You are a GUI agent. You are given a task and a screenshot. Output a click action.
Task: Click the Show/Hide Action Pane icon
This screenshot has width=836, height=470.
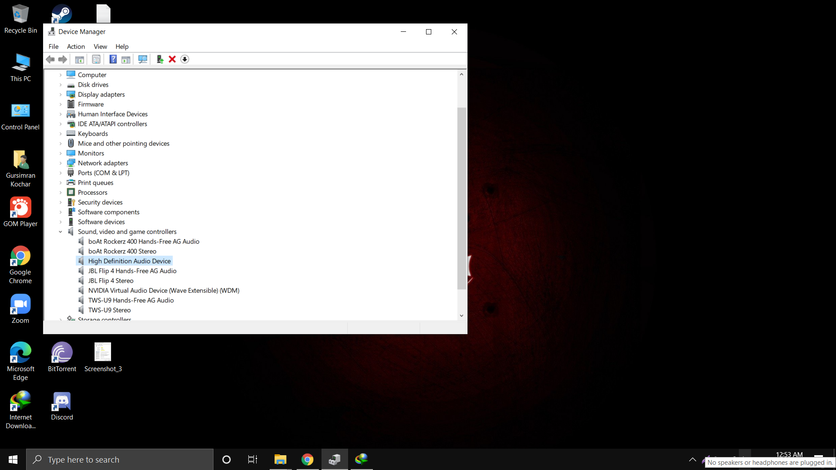(x=126, y=59)
